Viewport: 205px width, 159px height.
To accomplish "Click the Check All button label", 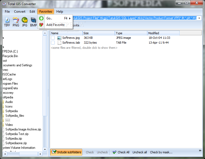I will tap(124, 152).
